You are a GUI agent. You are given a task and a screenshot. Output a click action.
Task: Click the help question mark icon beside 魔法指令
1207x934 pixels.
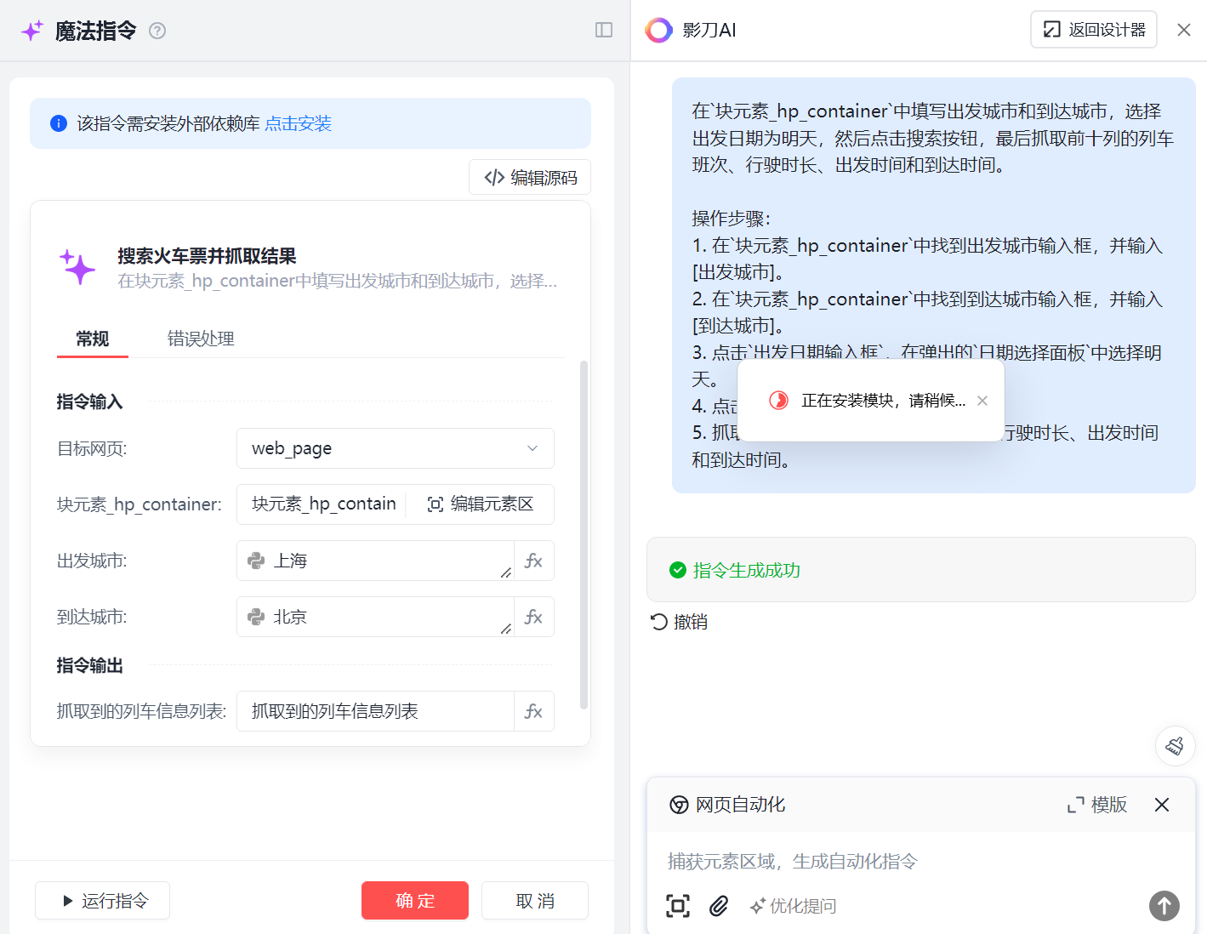point(157,31)
